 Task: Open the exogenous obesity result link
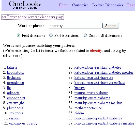pos(23,123)
